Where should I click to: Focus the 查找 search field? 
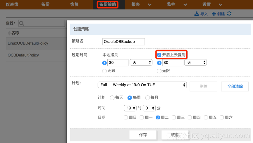42,24
